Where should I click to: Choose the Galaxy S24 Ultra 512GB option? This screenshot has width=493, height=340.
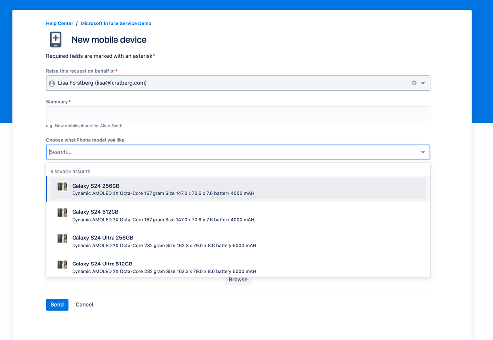tap(238, 267)
